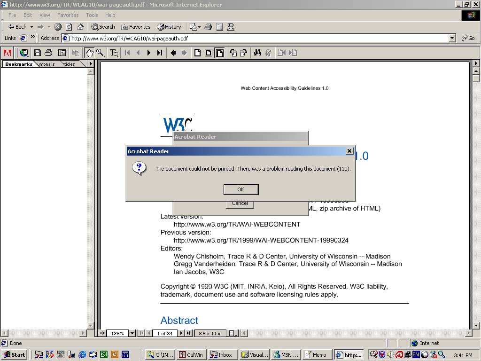
Task: Go to the next page using toolbar arrow
Action: pos(149,53)
